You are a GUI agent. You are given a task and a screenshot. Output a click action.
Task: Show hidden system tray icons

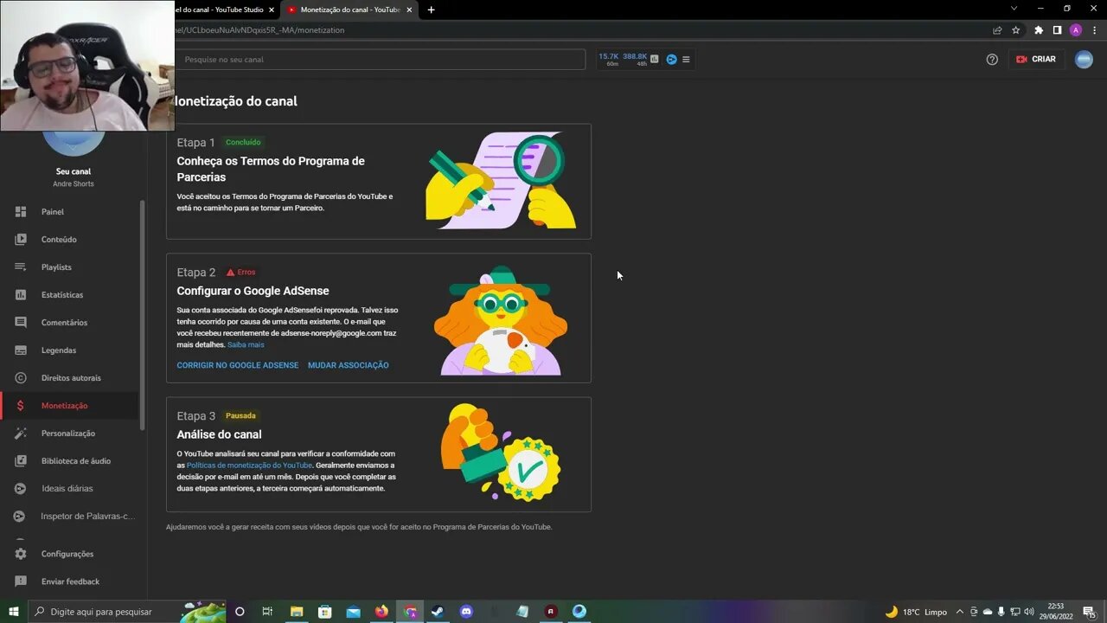(959, 612)
